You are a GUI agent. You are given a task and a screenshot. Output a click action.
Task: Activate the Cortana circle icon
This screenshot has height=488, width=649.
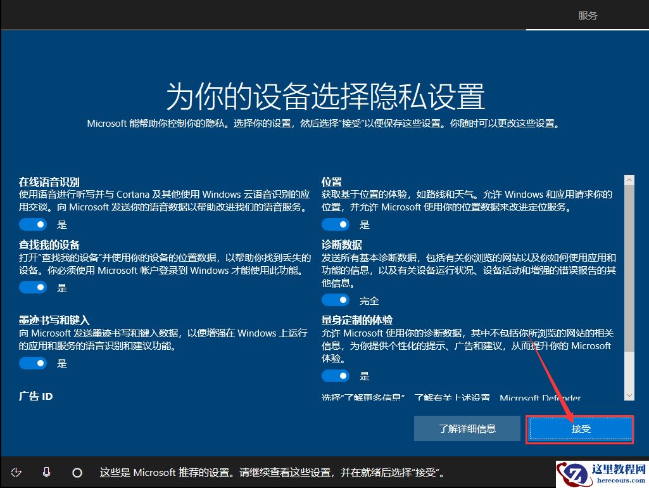pyautogui.click(x=77, y=472)
